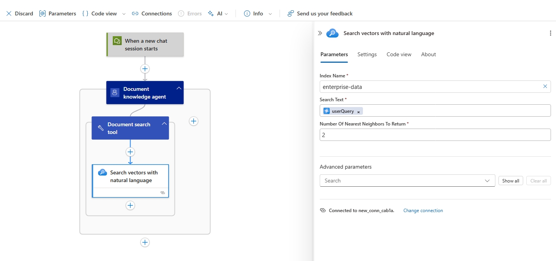Switch to the Settings tab
This screenshot has width=556, height=261.
click(366, 54)
